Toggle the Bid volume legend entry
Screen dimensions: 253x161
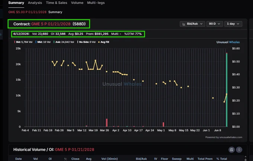(23, 42)
